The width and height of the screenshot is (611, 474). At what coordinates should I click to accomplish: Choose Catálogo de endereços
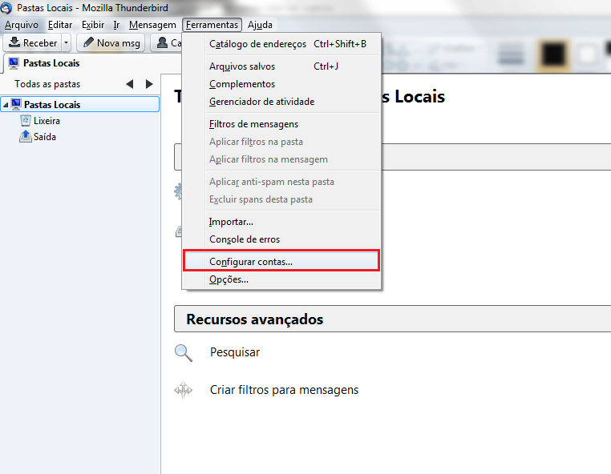281,44
